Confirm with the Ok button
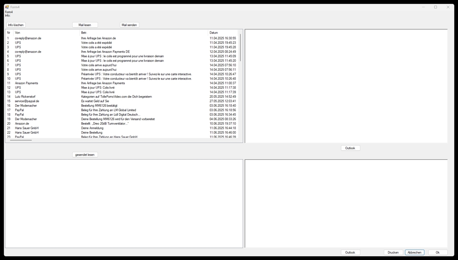Screen dimensions: 458x260 [438, 252]
